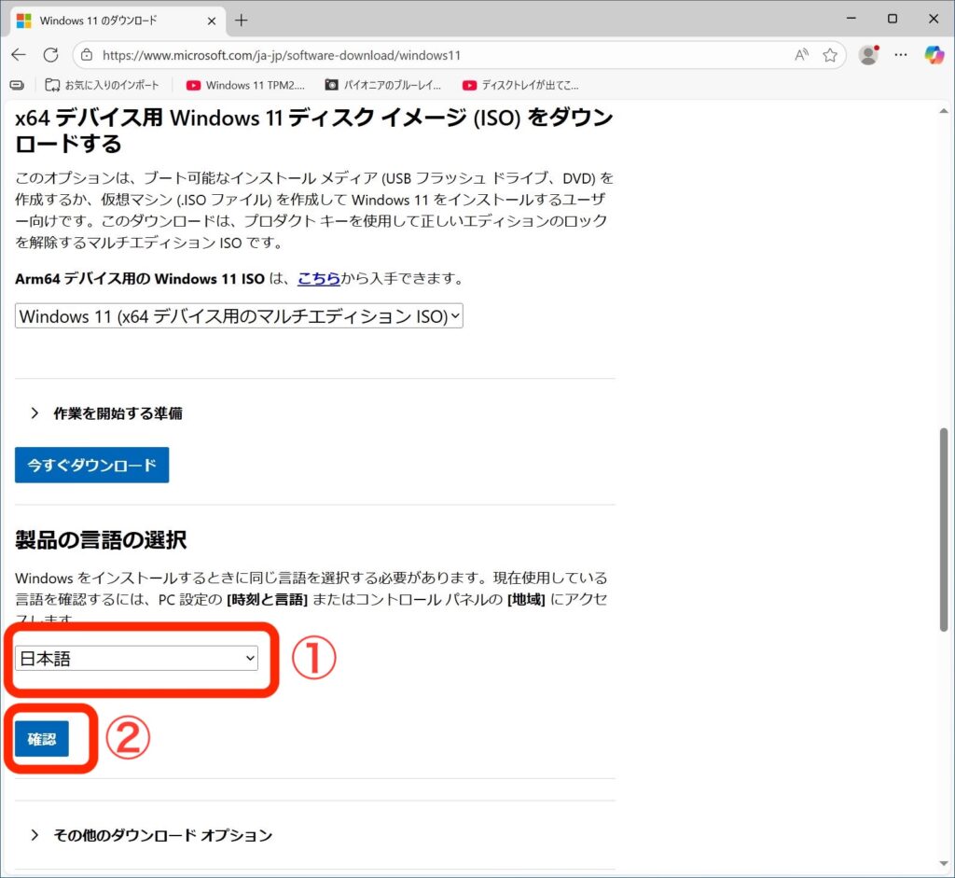Open a new tab with plus icon
This screenshot has width=955, height=878.
242,20
